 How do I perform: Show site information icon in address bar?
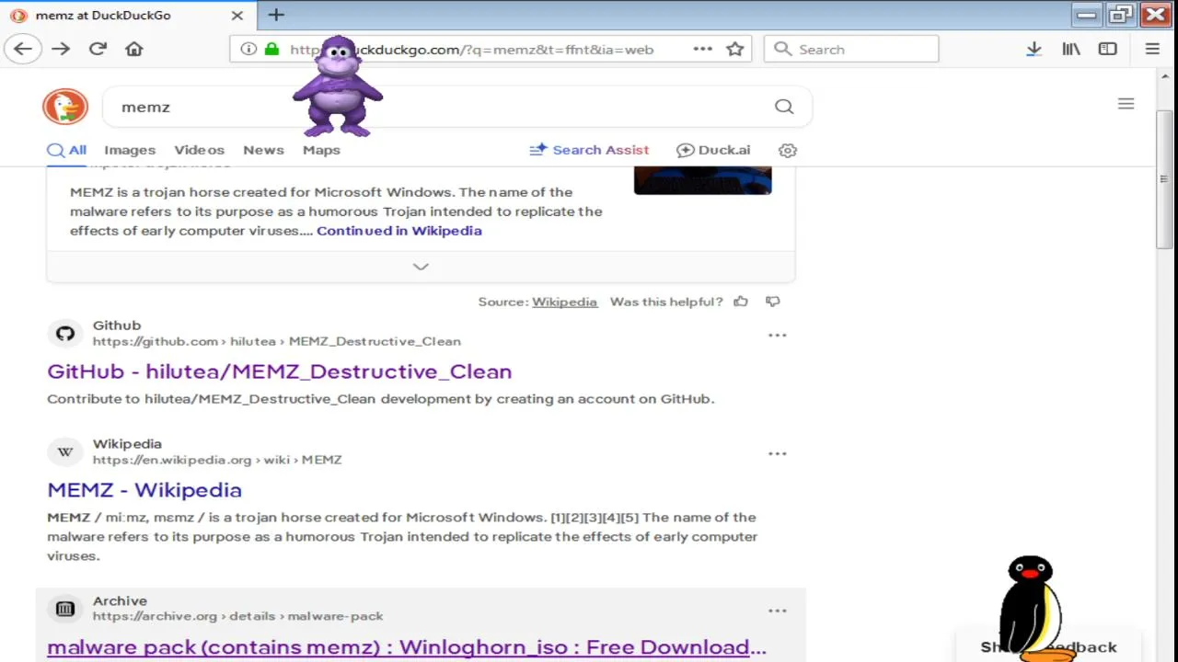(x=248, y=49)
